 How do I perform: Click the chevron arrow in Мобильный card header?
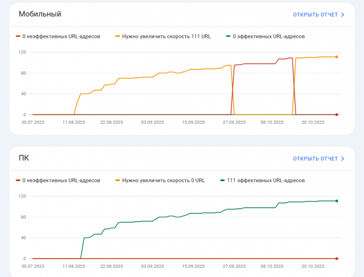point(343,15)
